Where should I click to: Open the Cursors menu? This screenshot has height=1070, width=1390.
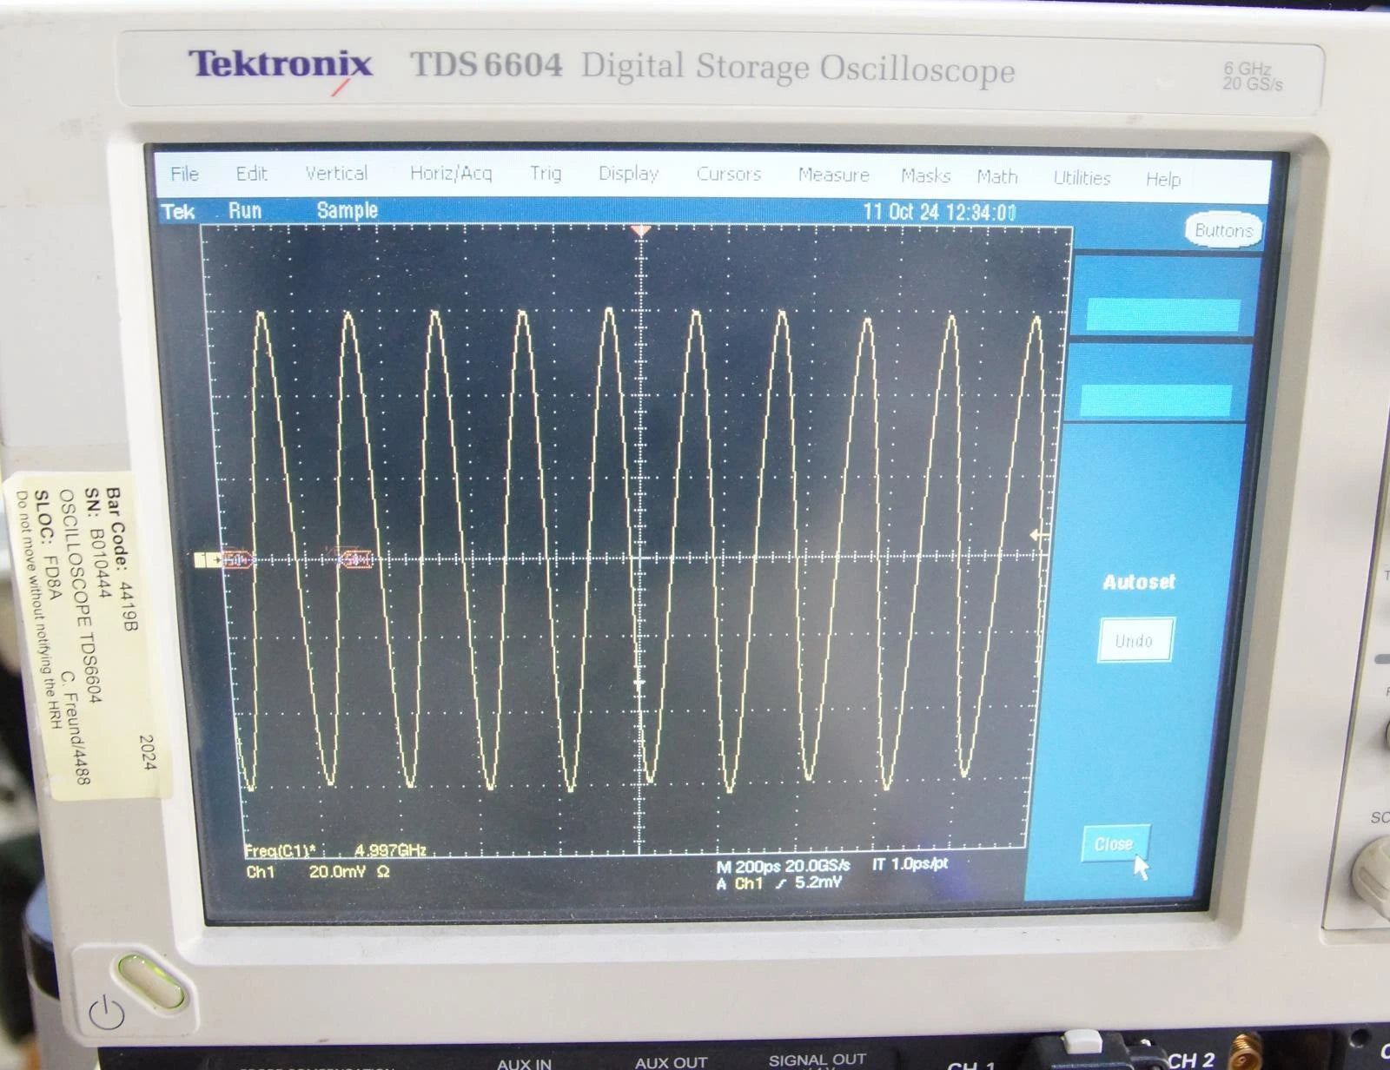728,174
